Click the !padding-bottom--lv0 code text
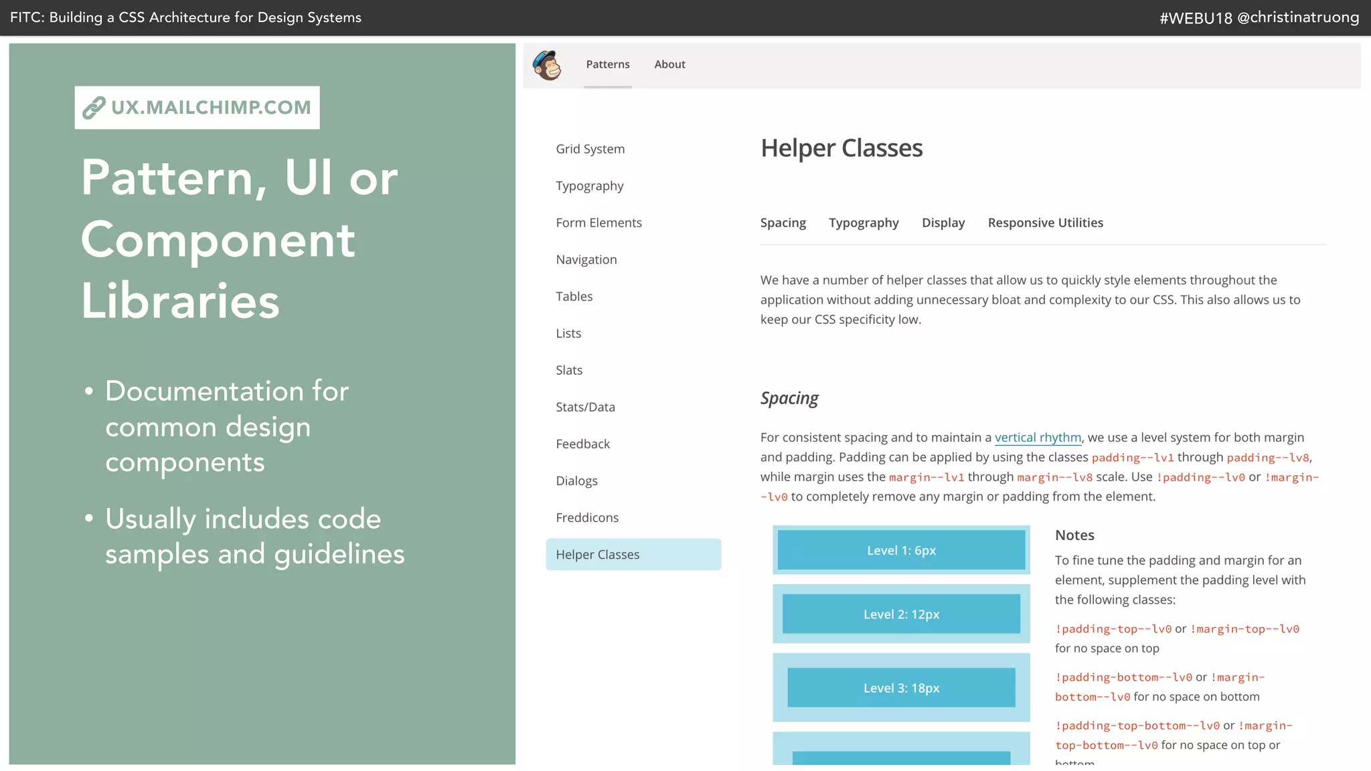The image size is (1371, 771). point(1124,677)
